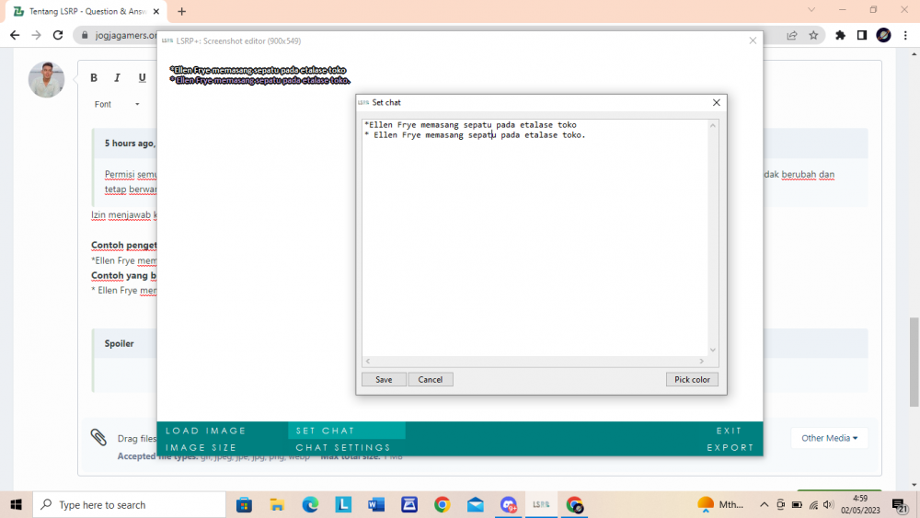Open the Pick color button
The width and height of the screenshot is (920, 518).
[x=692, y=380]
